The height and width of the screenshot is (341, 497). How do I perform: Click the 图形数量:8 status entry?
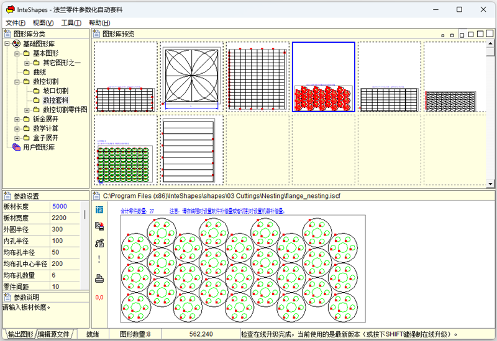(x=135, y=334)
